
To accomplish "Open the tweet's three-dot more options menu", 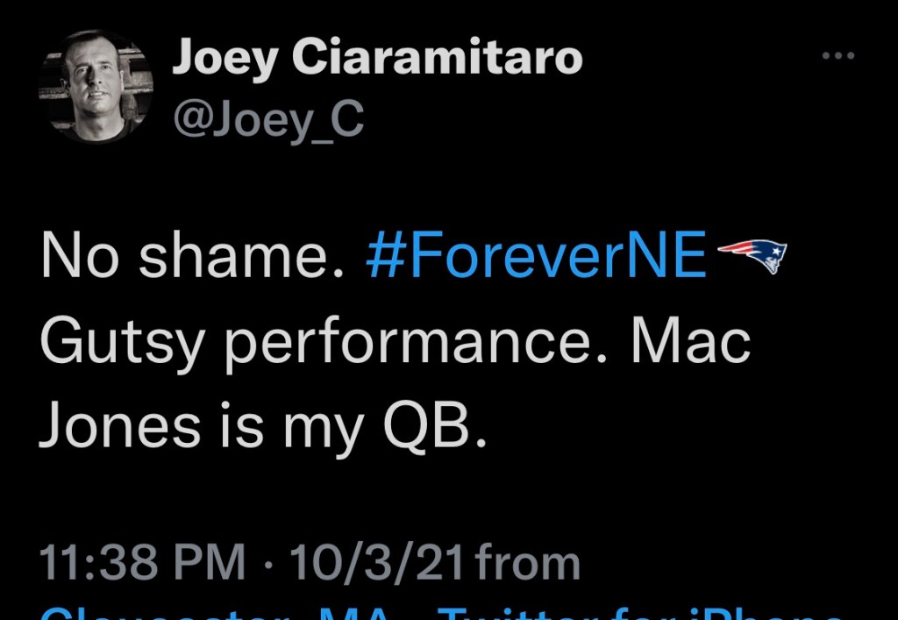I will click(x=837, y=56).
